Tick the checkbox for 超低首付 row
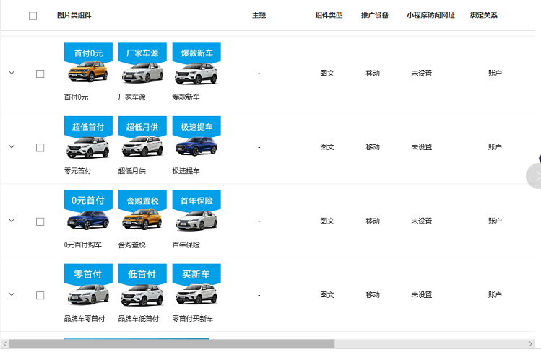This screenshot has height=352, width=541. [x=40, y=147]
